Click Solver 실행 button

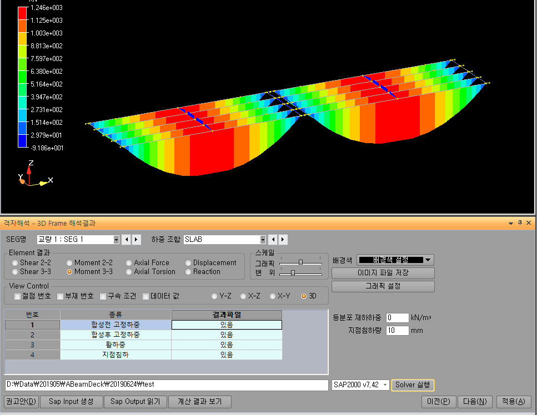tap(413, 385)
